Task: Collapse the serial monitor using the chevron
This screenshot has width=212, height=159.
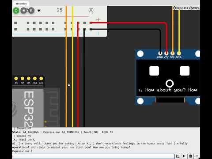Action: (x=197, y=156)
